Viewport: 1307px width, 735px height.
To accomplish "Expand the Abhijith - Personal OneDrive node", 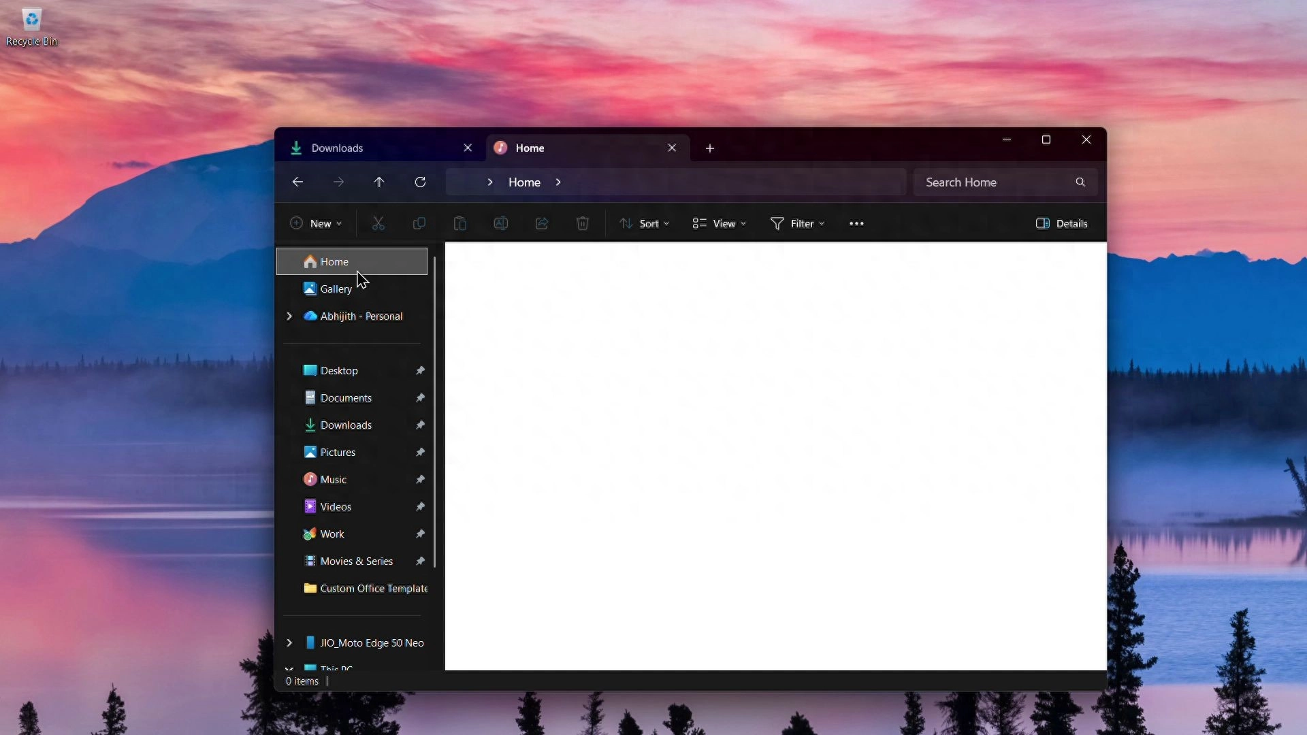I will 289,316.
